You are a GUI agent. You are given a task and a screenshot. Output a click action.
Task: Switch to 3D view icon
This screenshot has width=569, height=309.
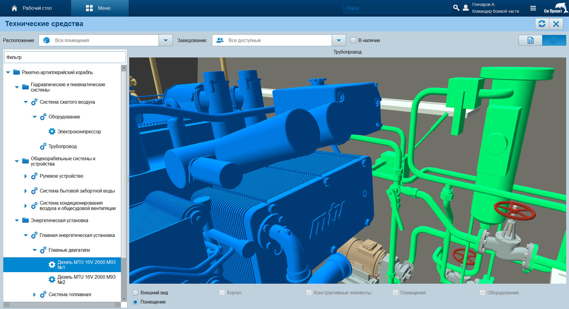click(x=554, y=40)
